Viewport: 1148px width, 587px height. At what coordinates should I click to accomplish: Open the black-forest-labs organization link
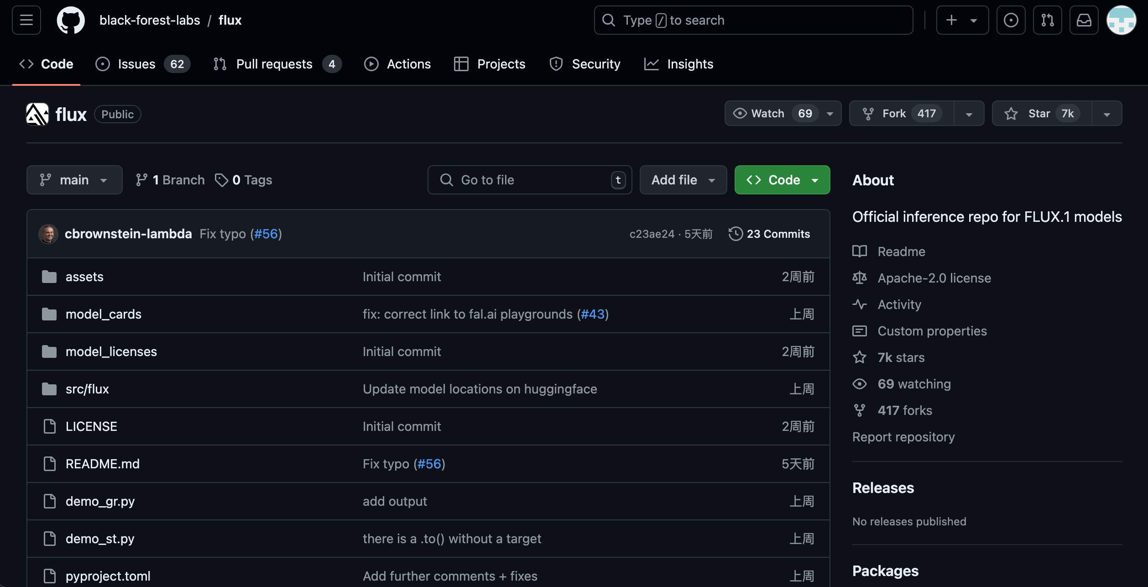coord(150,20)
